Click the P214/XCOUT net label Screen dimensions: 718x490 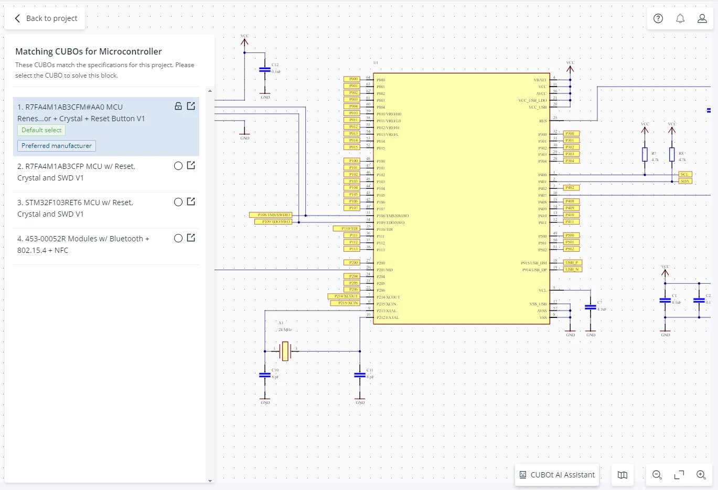(x=344, y=296)
